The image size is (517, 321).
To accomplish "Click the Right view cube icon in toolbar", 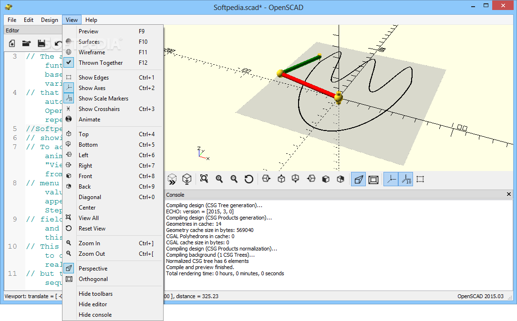I will [x=266, y=179].
